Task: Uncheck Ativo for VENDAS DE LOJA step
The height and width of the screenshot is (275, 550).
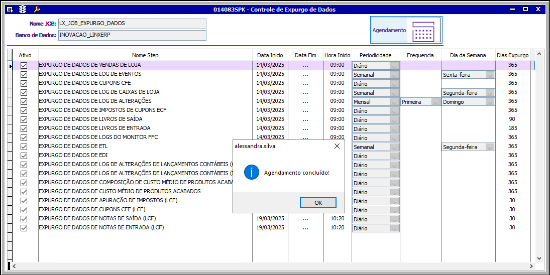Action: click(24, 65)
